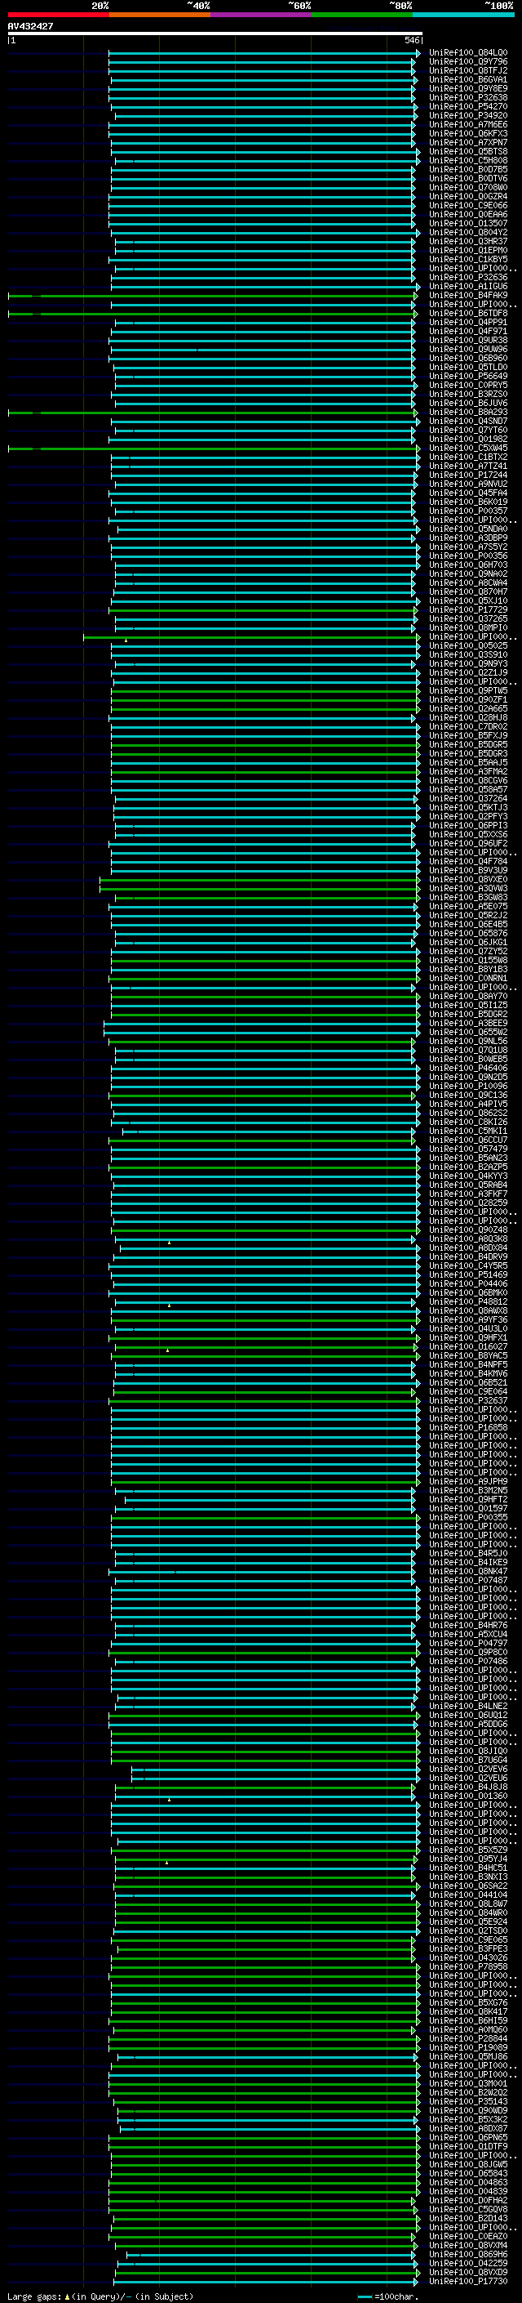Select hit label UniRef100_Q5BTS8

[467, 152]
